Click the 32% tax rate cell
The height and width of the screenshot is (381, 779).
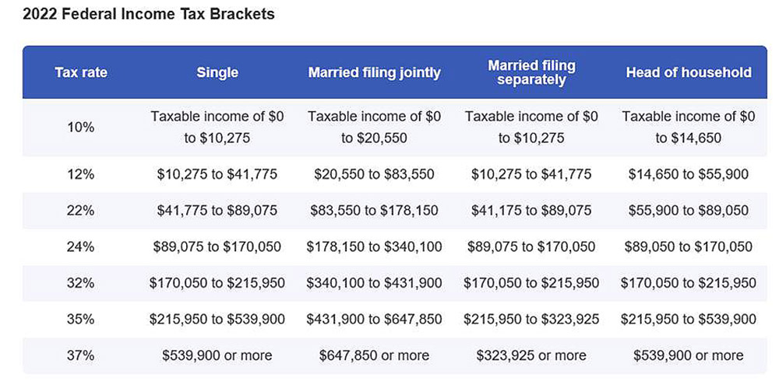click(x=81, y=283)
